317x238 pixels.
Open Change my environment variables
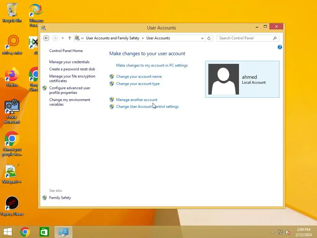(x=70, y=102)
